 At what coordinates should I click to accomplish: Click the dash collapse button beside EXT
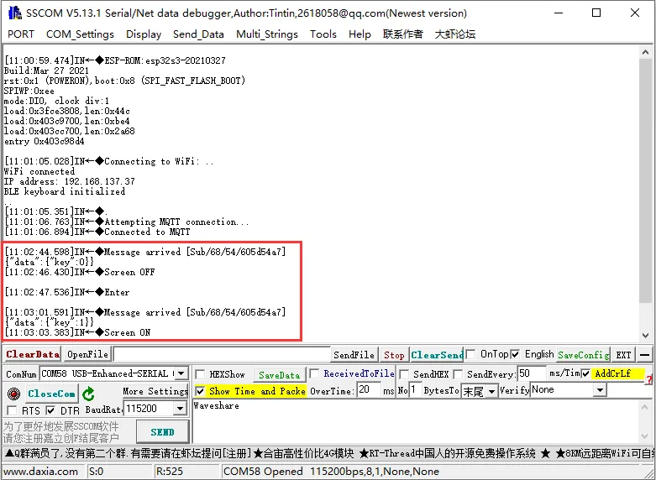pyautogui.click(x=644, y=355)
